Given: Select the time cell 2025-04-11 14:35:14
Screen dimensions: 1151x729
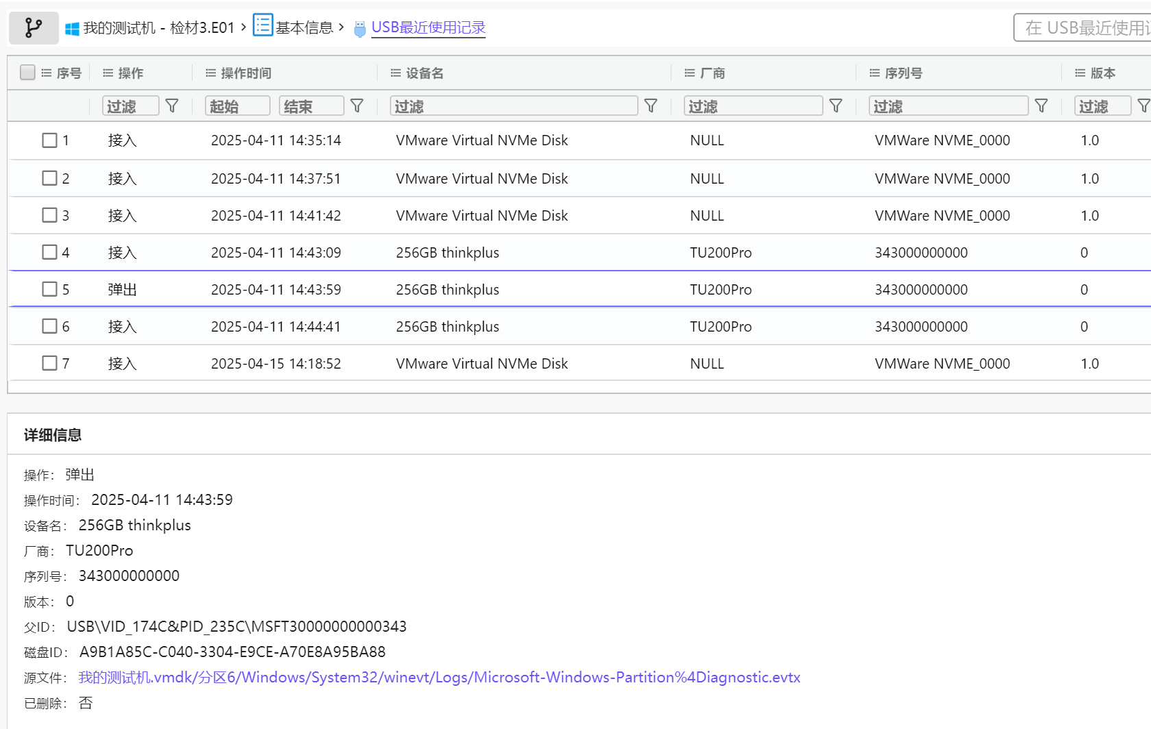Looking at the screenshot, I should (276, 140).
